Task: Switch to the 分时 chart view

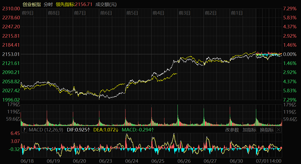Action: [48, 4]
